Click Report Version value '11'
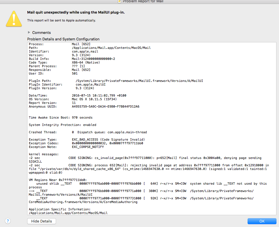This screenshot has height=227, width=279. click(x=74, y=103)
